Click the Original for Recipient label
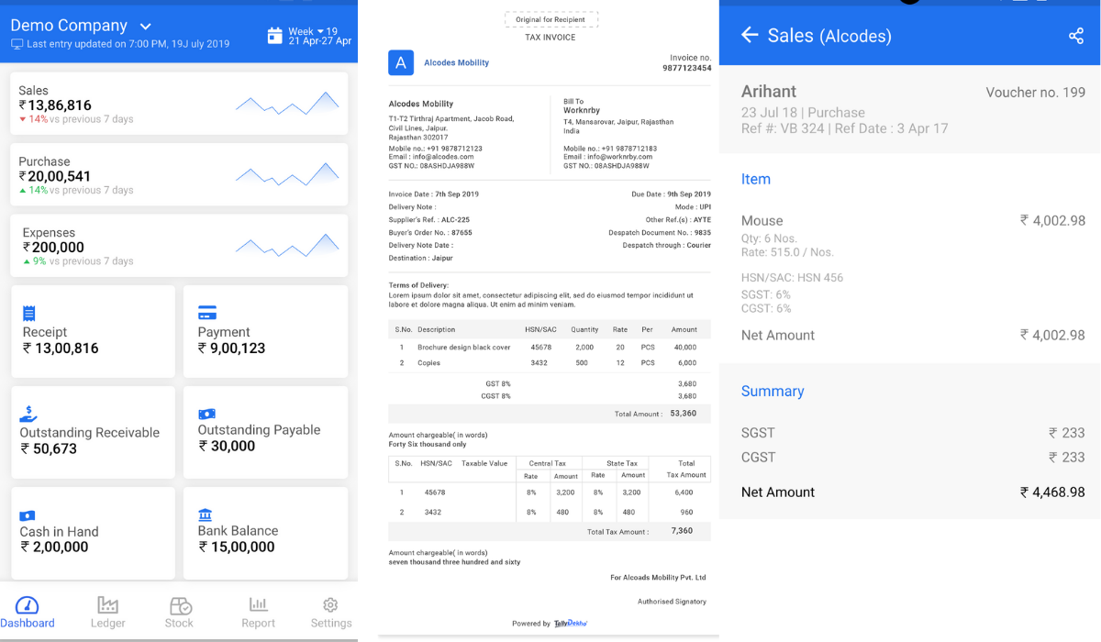This screenshot has width=1101, height=642. [551, 19]
